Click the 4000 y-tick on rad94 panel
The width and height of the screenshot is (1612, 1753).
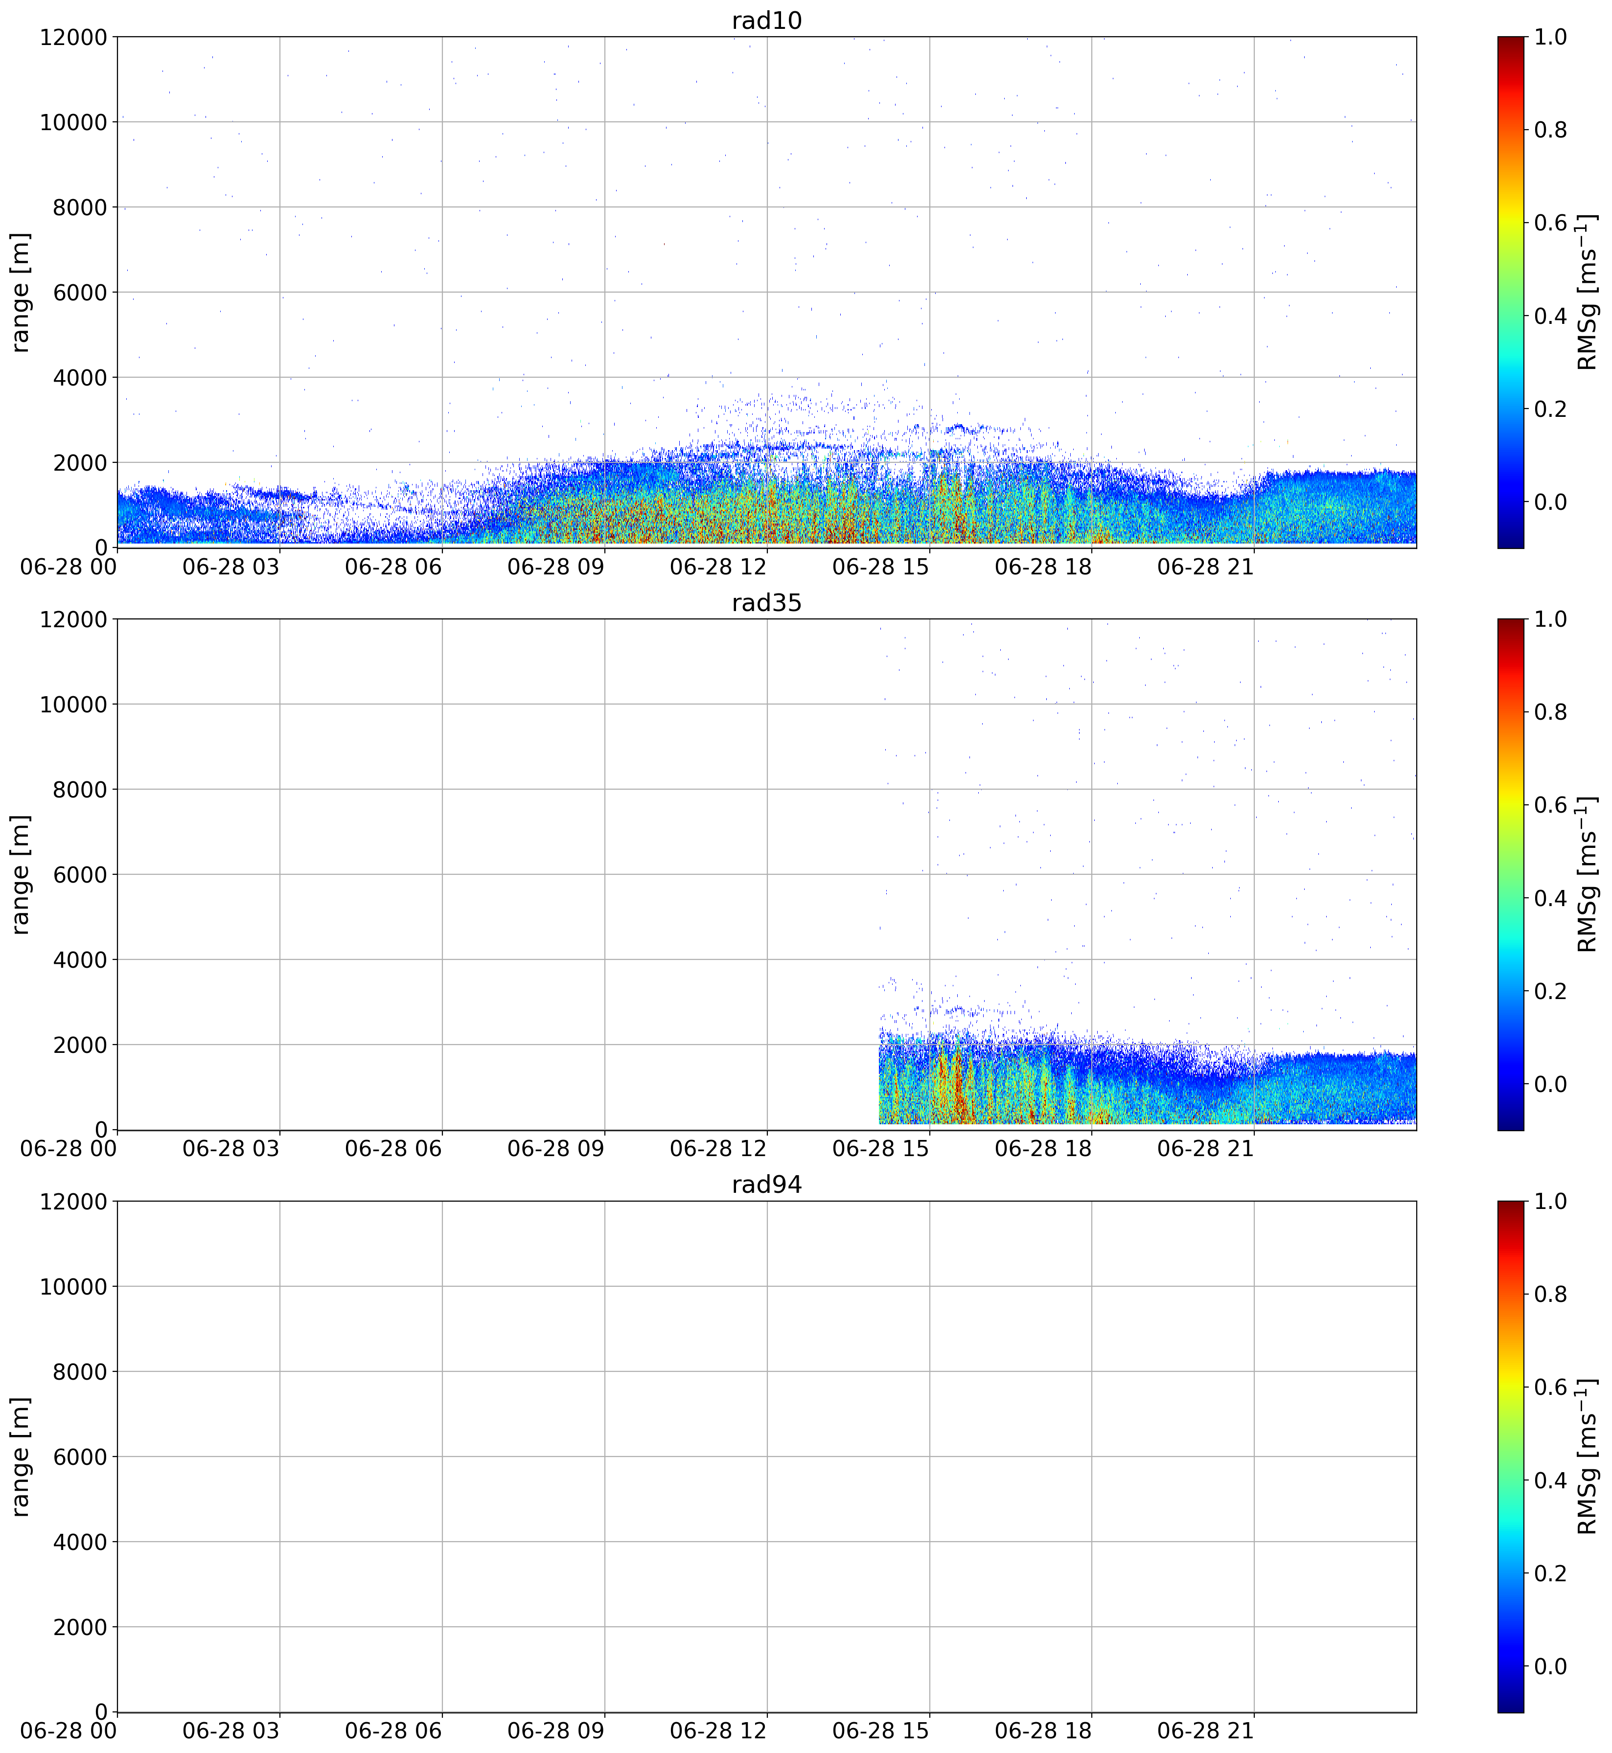click(x=79, y=1541)
